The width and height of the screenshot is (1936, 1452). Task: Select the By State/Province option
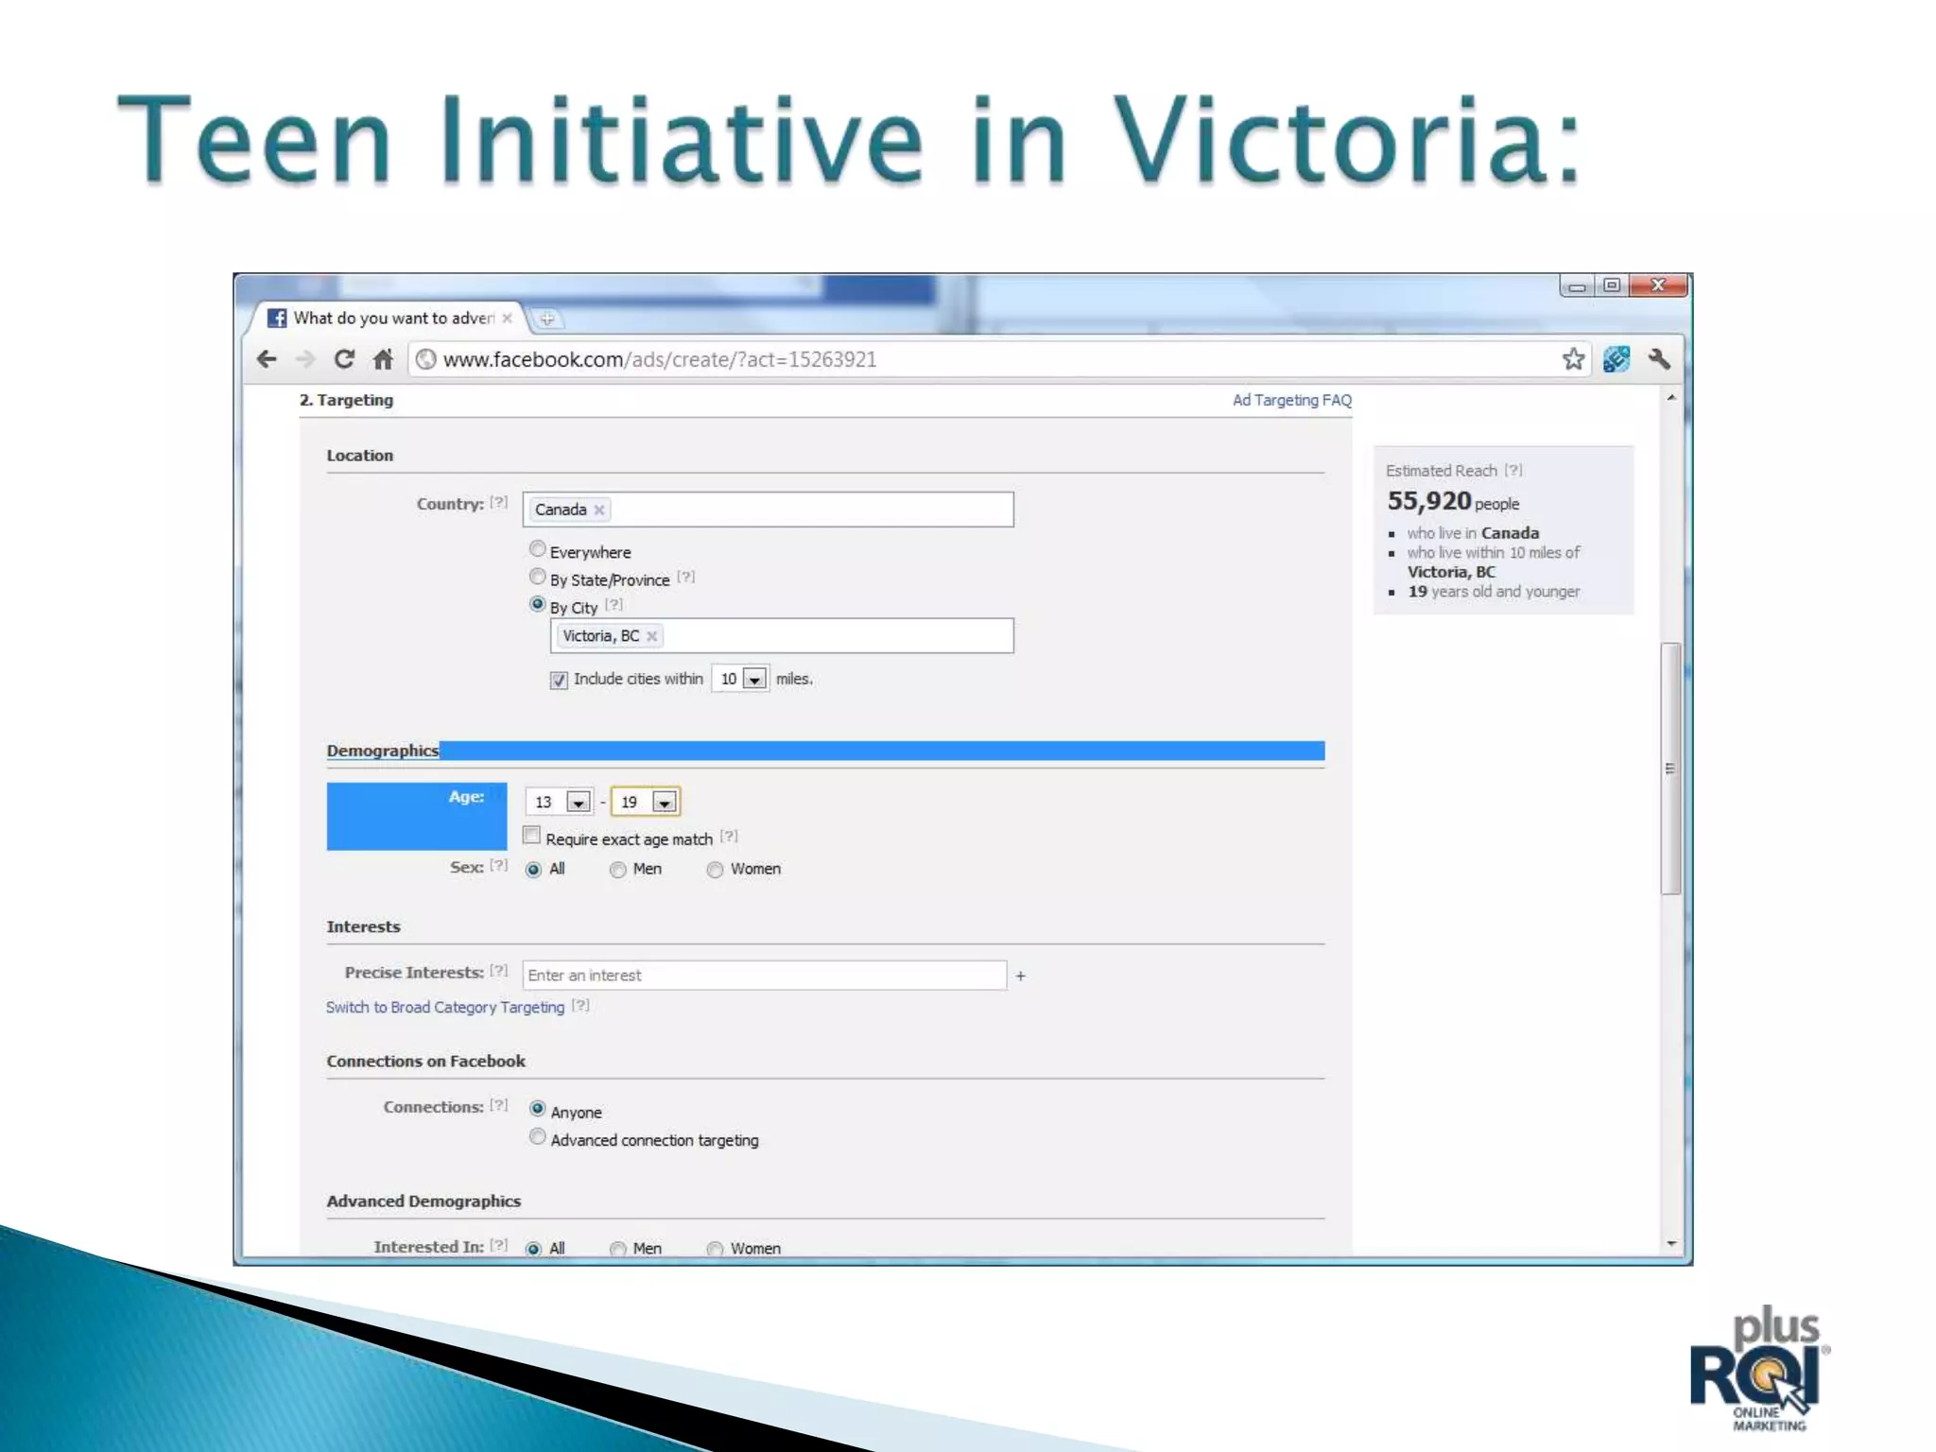tap(537, 577)
